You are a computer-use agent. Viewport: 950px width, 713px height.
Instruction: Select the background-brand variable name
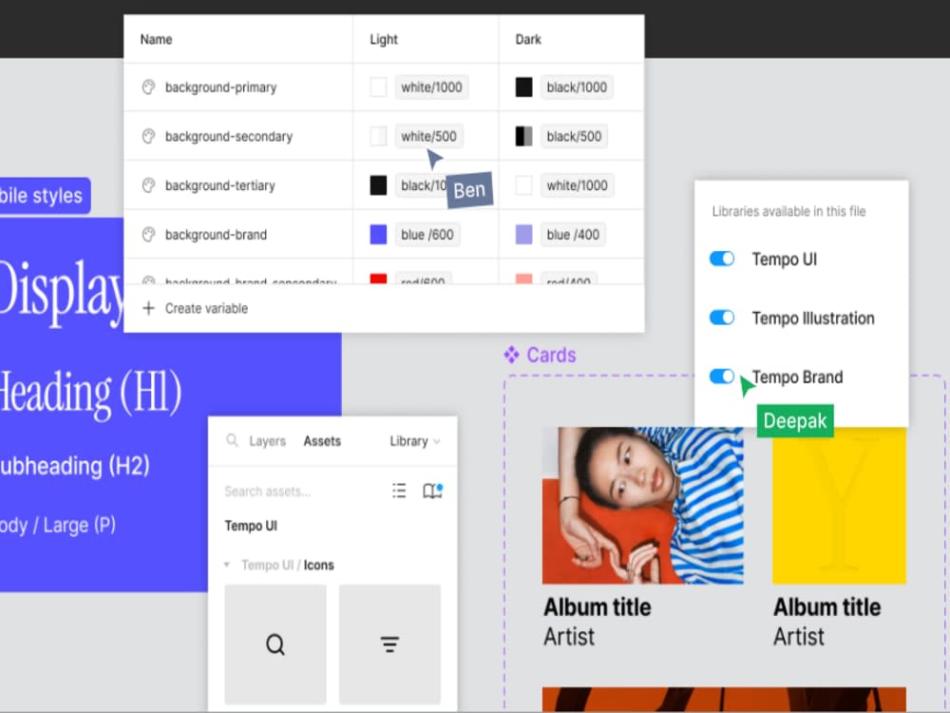[216, 235]
